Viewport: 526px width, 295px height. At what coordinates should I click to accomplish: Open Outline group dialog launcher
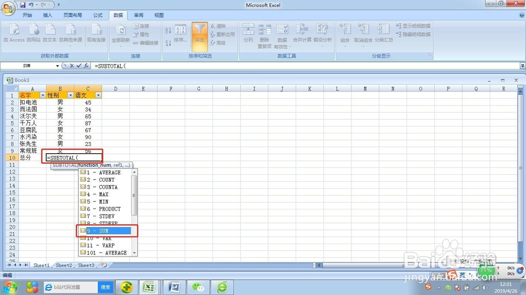point(430,55)
